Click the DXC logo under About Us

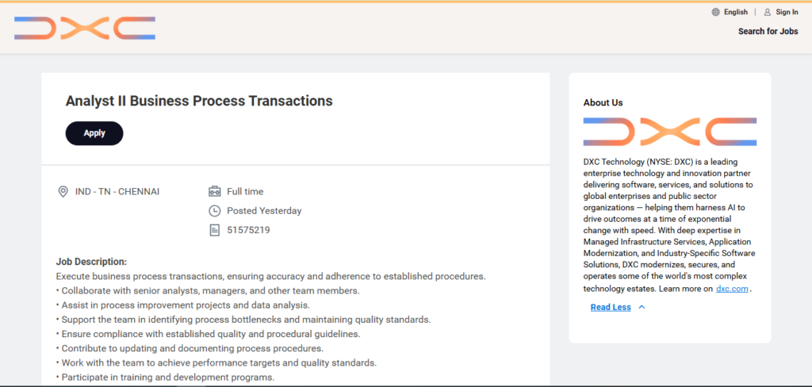coord(669,132)
